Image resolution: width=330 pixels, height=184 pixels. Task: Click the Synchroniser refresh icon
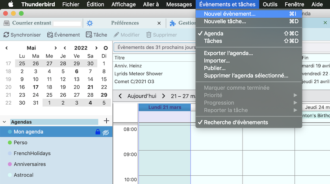[x=6, y=35]
